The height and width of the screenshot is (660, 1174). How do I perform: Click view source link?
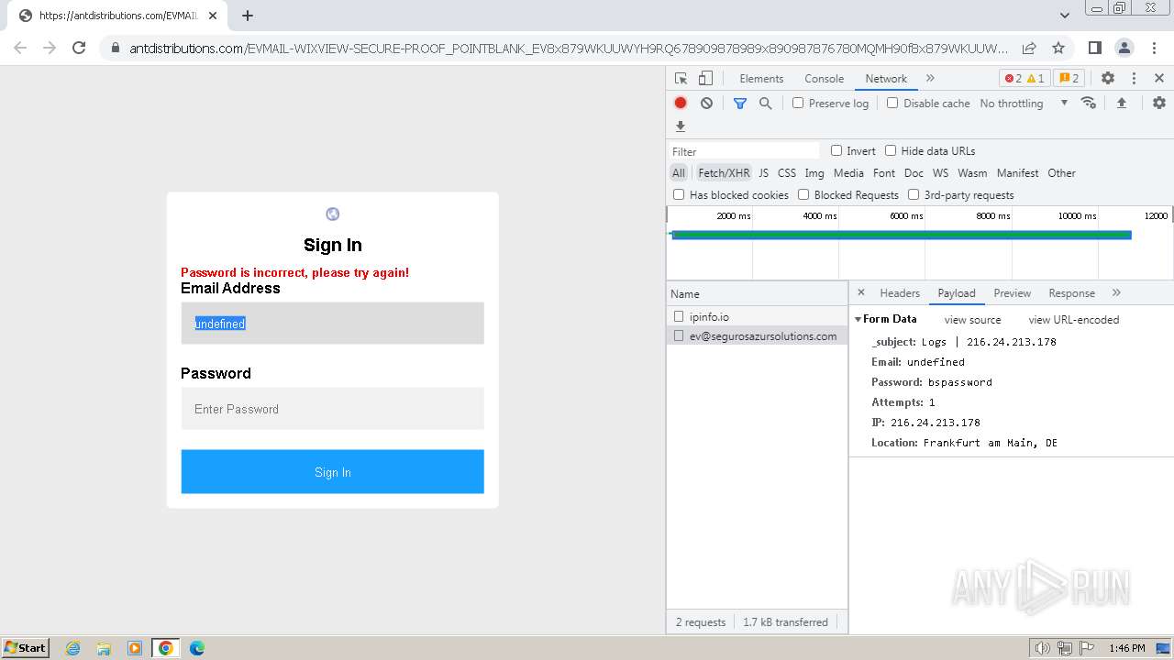[x=972, y=319]
